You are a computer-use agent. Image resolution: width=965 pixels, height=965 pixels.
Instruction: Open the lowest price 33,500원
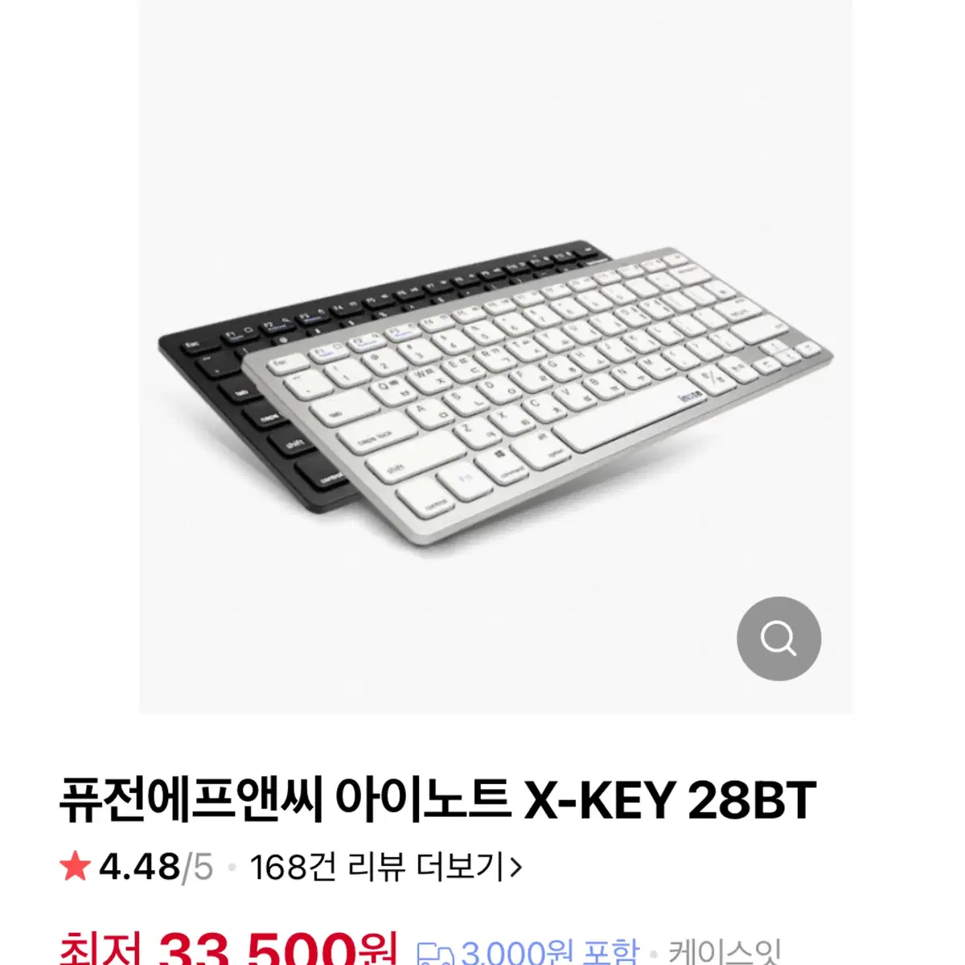pyautogui.click(x=277, y=949)
